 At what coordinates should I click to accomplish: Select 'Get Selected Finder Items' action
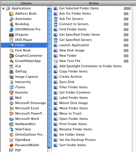pyautogui.click(x=79, y=8)
